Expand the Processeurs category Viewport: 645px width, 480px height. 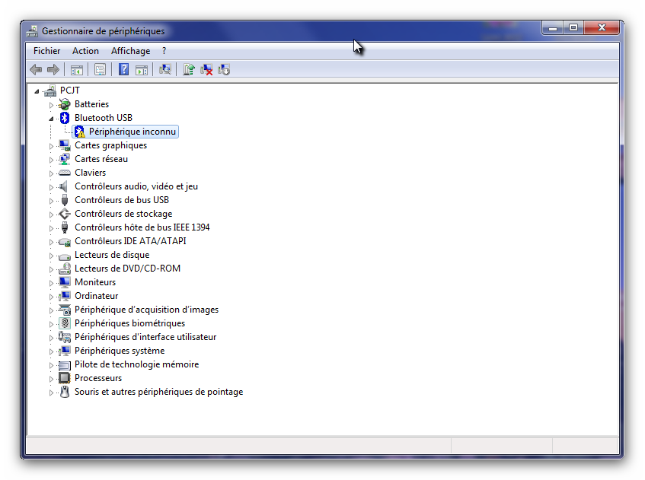pyautogui.click(x=52, y=378)
